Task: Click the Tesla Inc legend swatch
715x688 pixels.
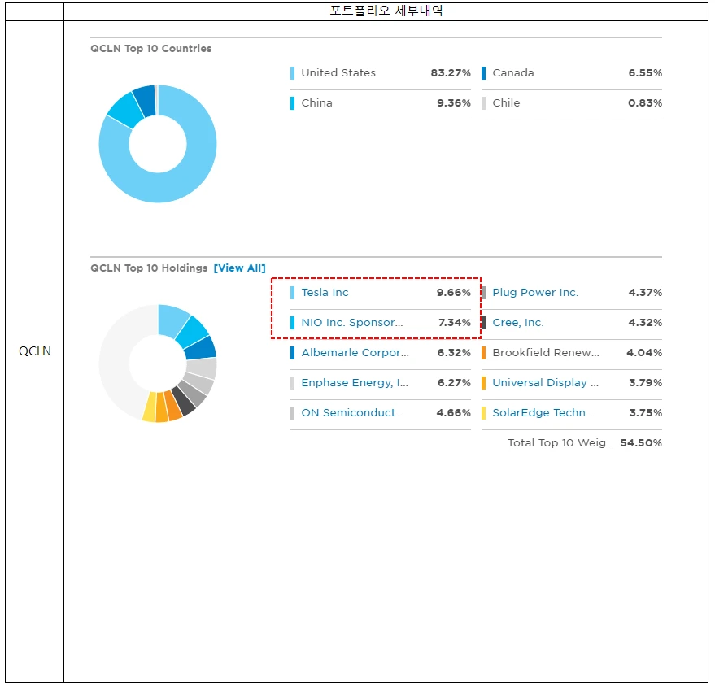Action: (292, 292)
